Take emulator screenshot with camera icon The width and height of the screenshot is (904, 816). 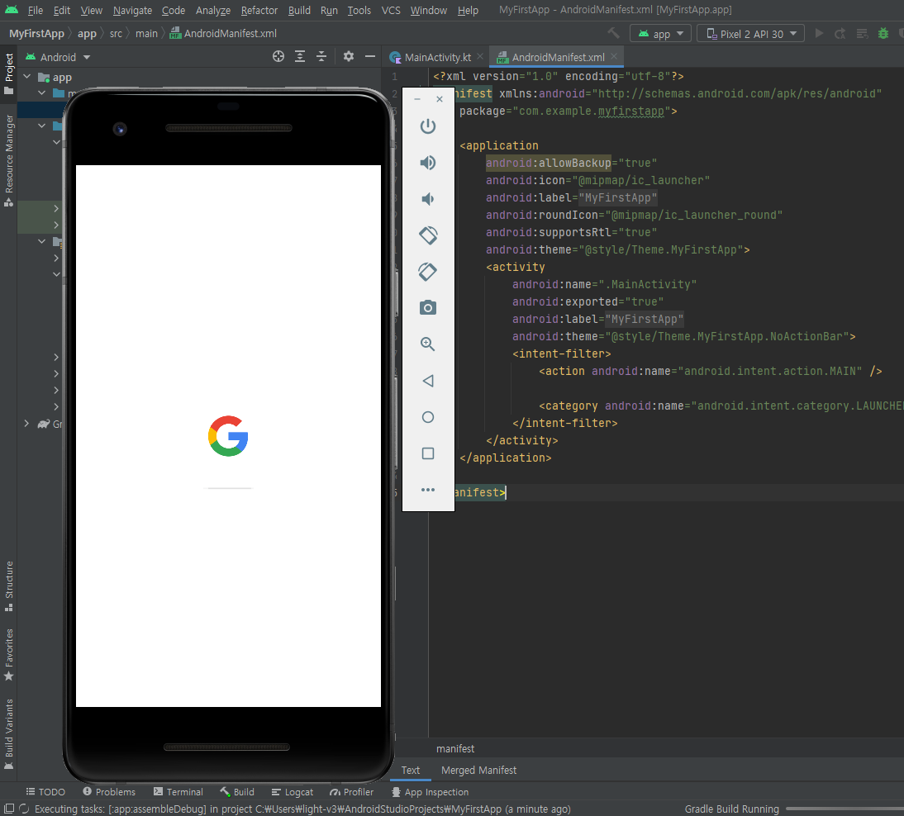(x=428, y=308)
